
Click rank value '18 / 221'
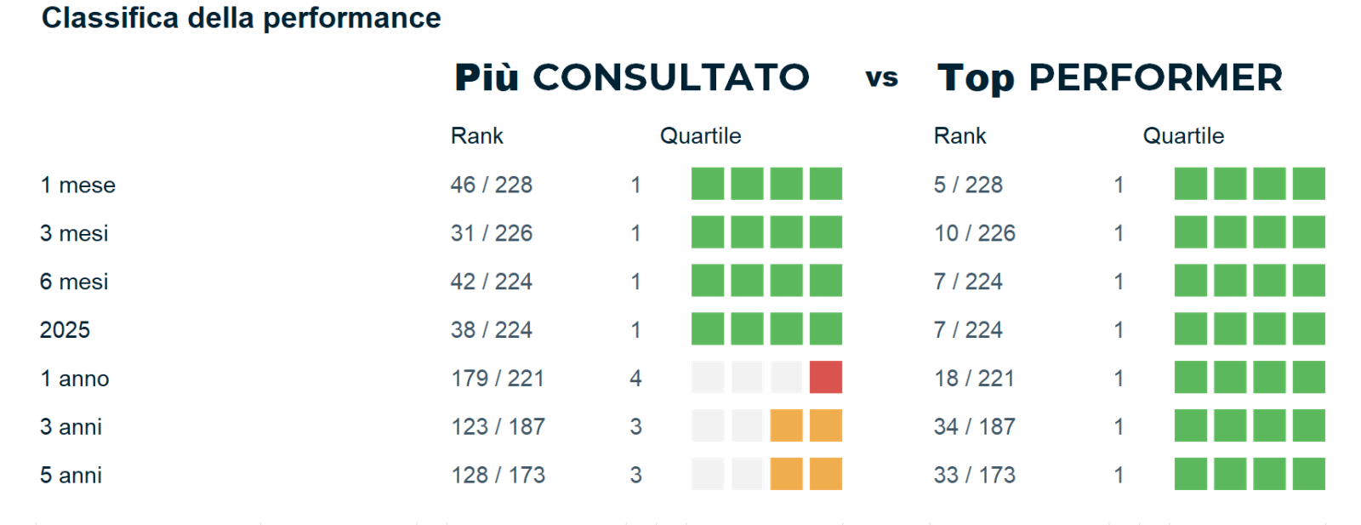click(974, 378)
